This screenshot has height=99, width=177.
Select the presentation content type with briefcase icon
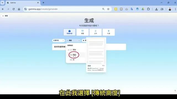(69, 32)
